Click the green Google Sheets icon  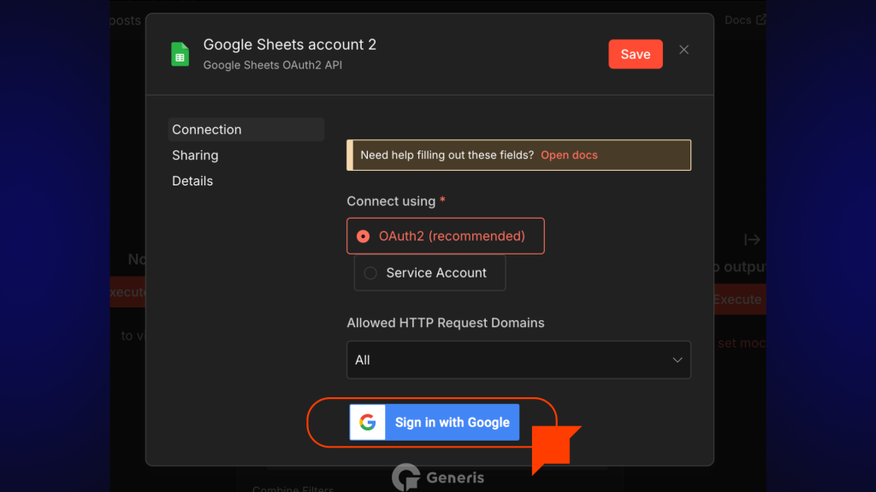pos(180,54)
